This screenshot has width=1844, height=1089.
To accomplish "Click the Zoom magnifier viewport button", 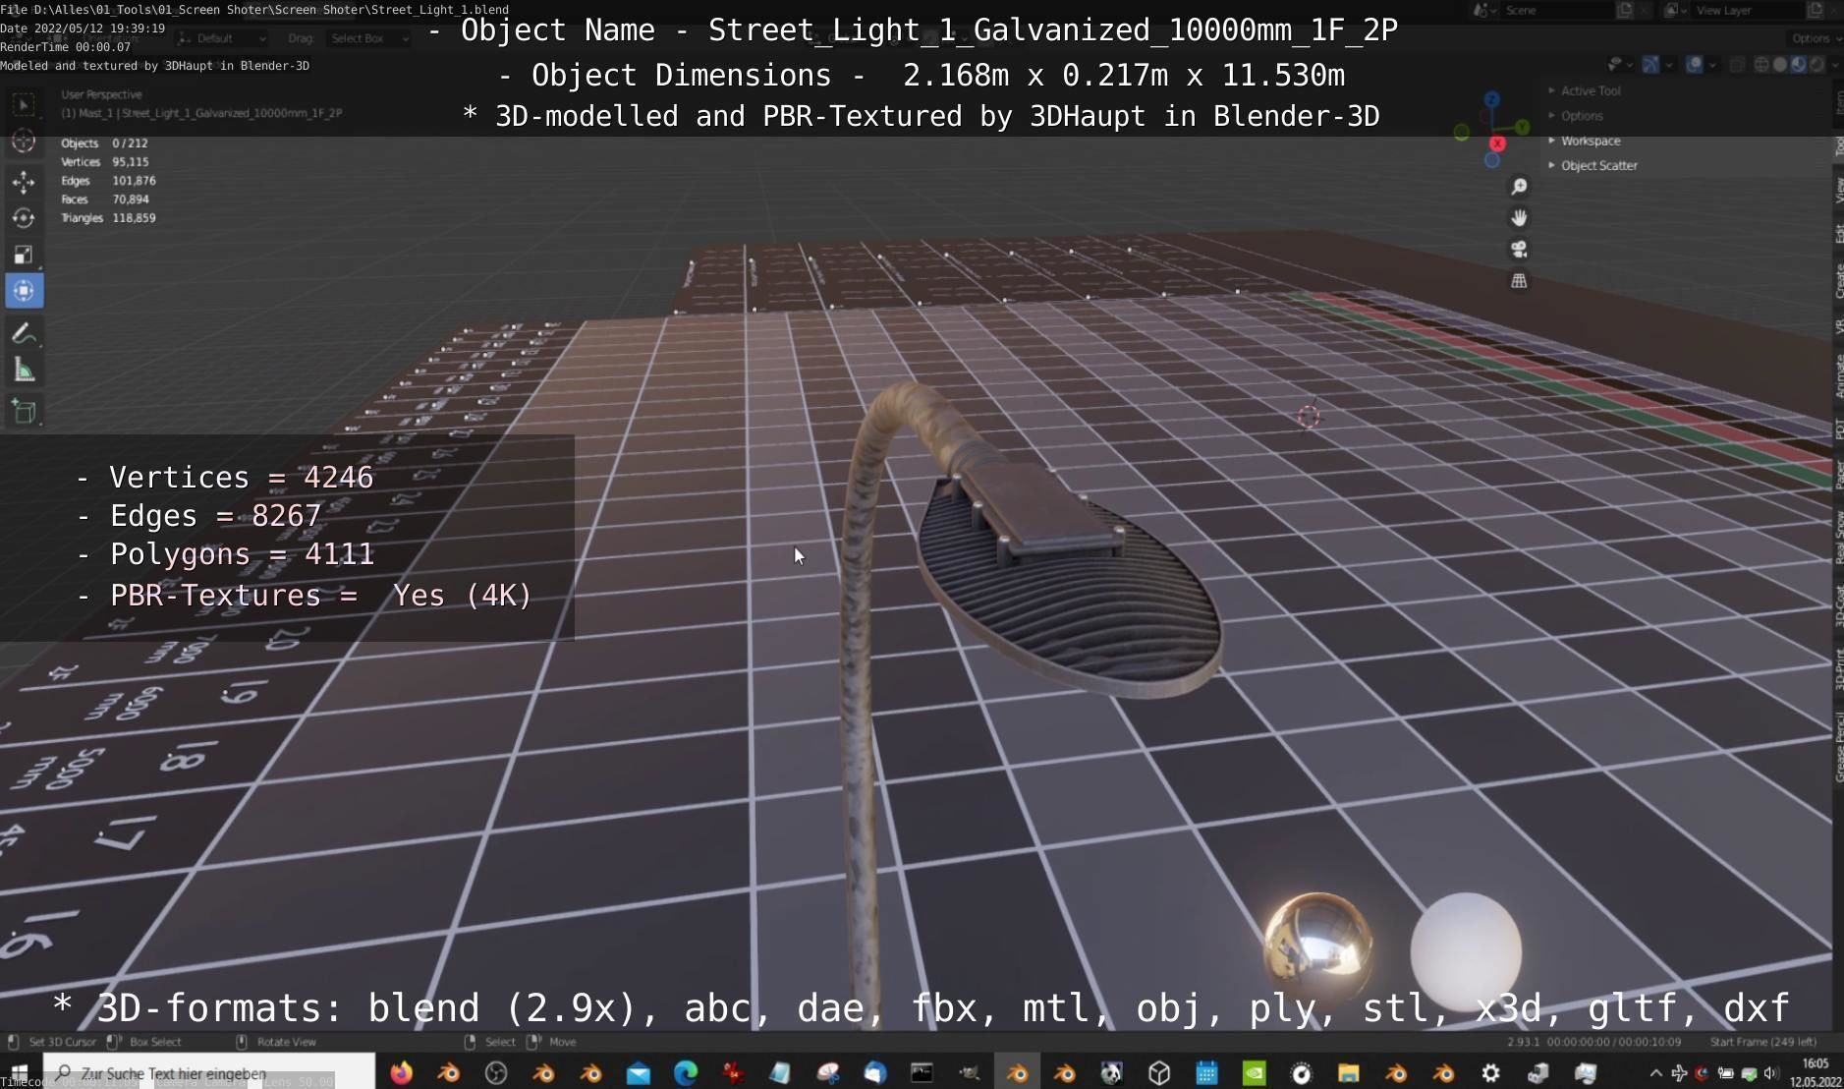I will click(x=1519, y=187).
